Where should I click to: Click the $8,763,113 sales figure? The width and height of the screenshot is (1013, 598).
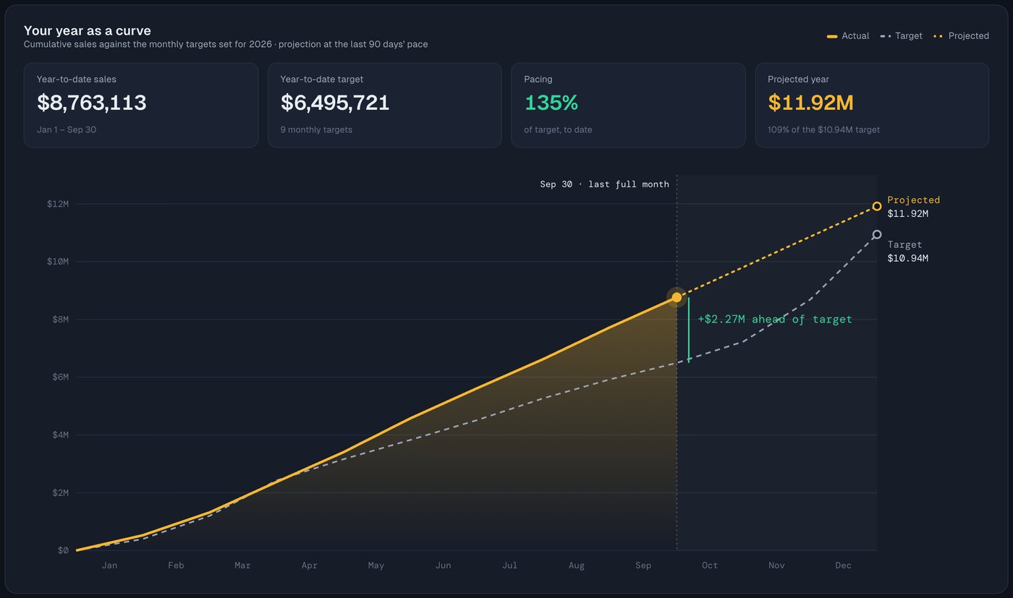tap(92, 103)
